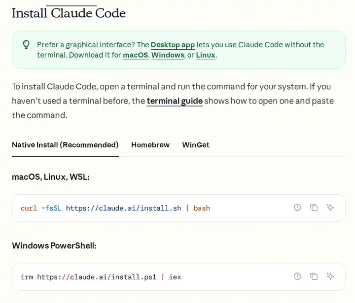This screenshot has height=303, width=355.
Task: Click the 'To install Claude Code' paragraph
Action: pos(173,101)
